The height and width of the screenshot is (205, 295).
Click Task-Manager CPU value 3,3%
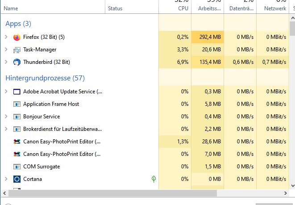183,50
